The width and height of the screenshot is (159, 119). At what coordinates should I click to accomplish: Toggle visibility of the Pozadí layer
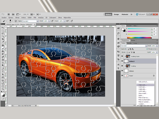tap(122, 76)
